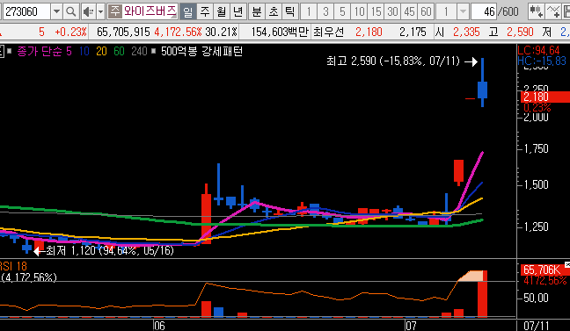The image size is (570, 331).
Task: Open the candlestick chart type icon
Action: click(x=537, y=11)
